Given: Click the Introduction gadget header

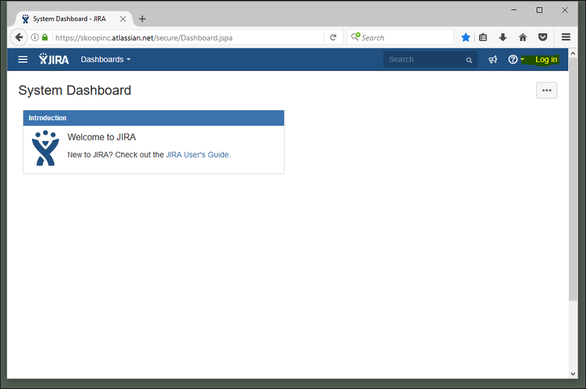Looking at the screenshot, I should click(154, 118).
